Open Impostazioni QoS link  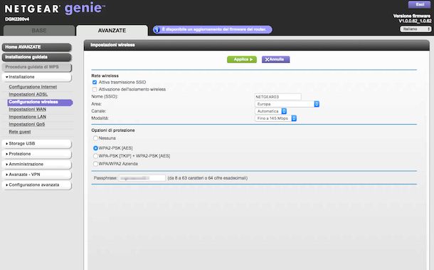(27, 125)
